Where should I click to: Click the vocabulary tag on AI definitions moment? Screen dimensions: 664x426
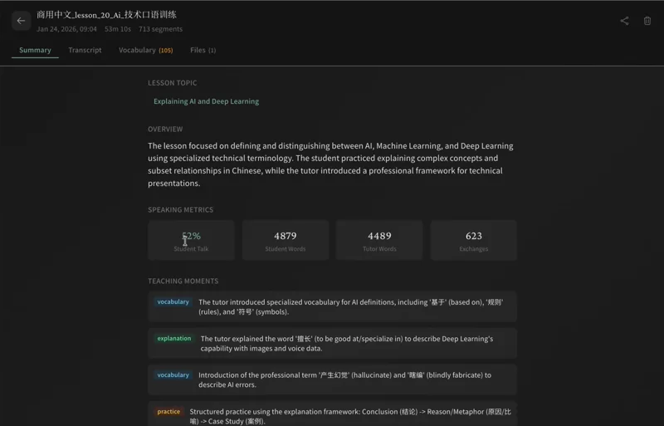(173, 302)
